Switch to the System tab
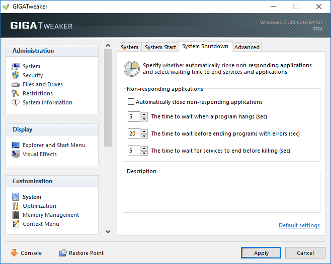The image size is (331, 264). click(x=130, y=47)
